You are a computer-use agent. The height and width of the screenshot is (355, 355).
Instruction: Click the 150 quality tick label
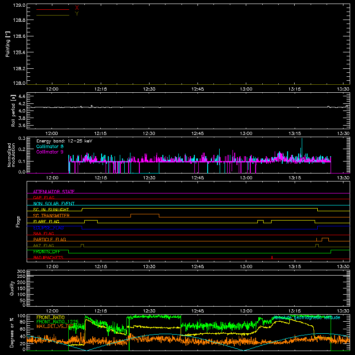pos(21,289)
